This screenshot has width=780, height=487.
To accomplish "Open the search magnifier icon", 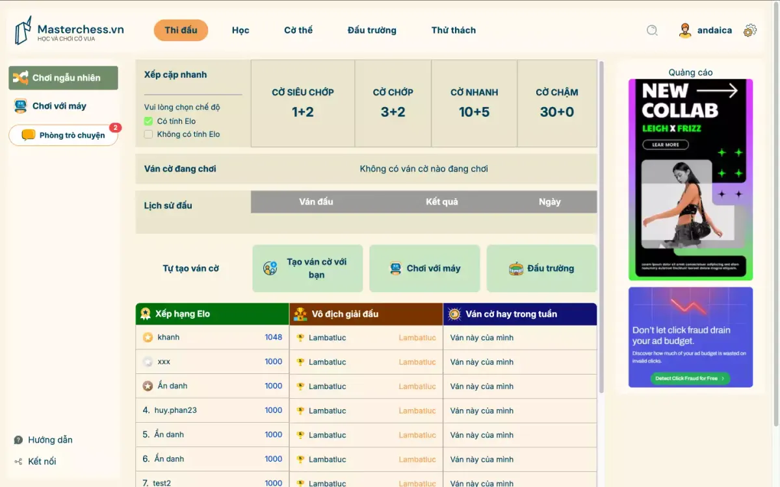I will pos(652,30).
